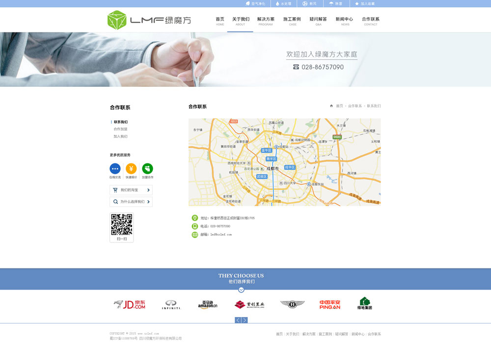Screen dimensions: 491x349
Task: Select 加入我们 in the left sidebar
Action: click(121, 136)
